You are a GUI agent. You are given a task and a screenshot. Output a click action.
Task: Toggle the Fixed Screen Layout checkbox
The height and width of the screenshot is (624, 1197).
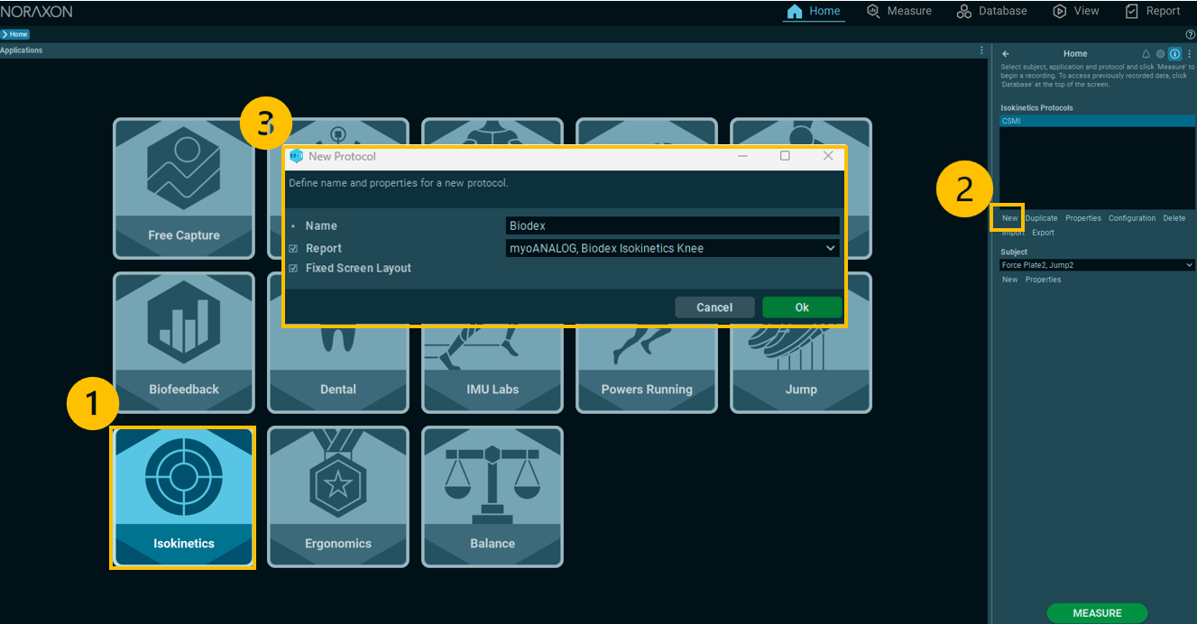[293, 269]
